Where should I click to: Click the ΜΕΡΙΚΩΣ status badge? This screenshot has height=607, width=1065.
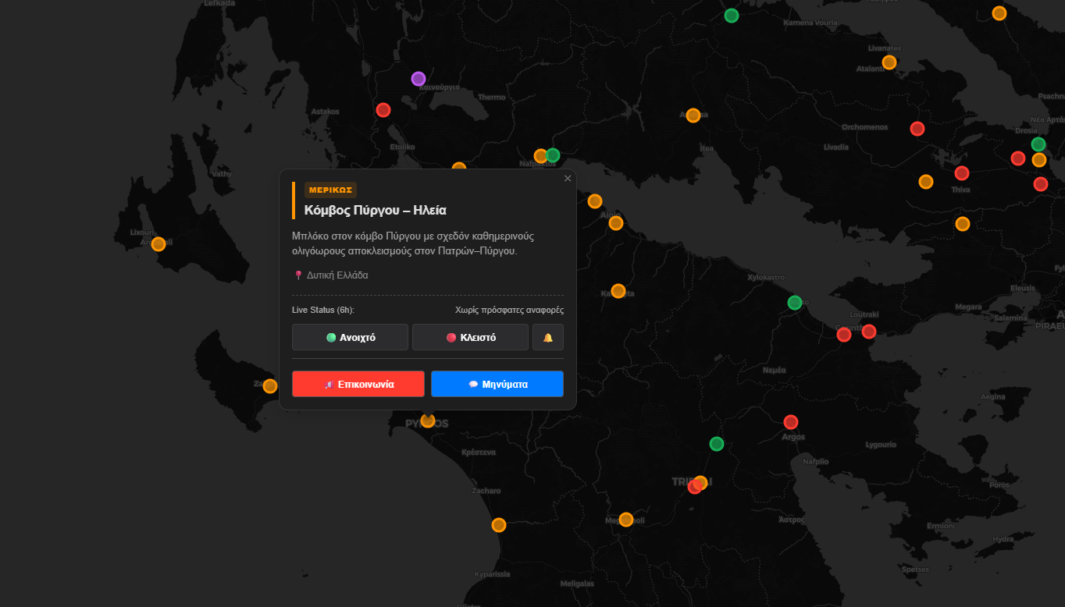pyautogui.click(x=330, y=190)
